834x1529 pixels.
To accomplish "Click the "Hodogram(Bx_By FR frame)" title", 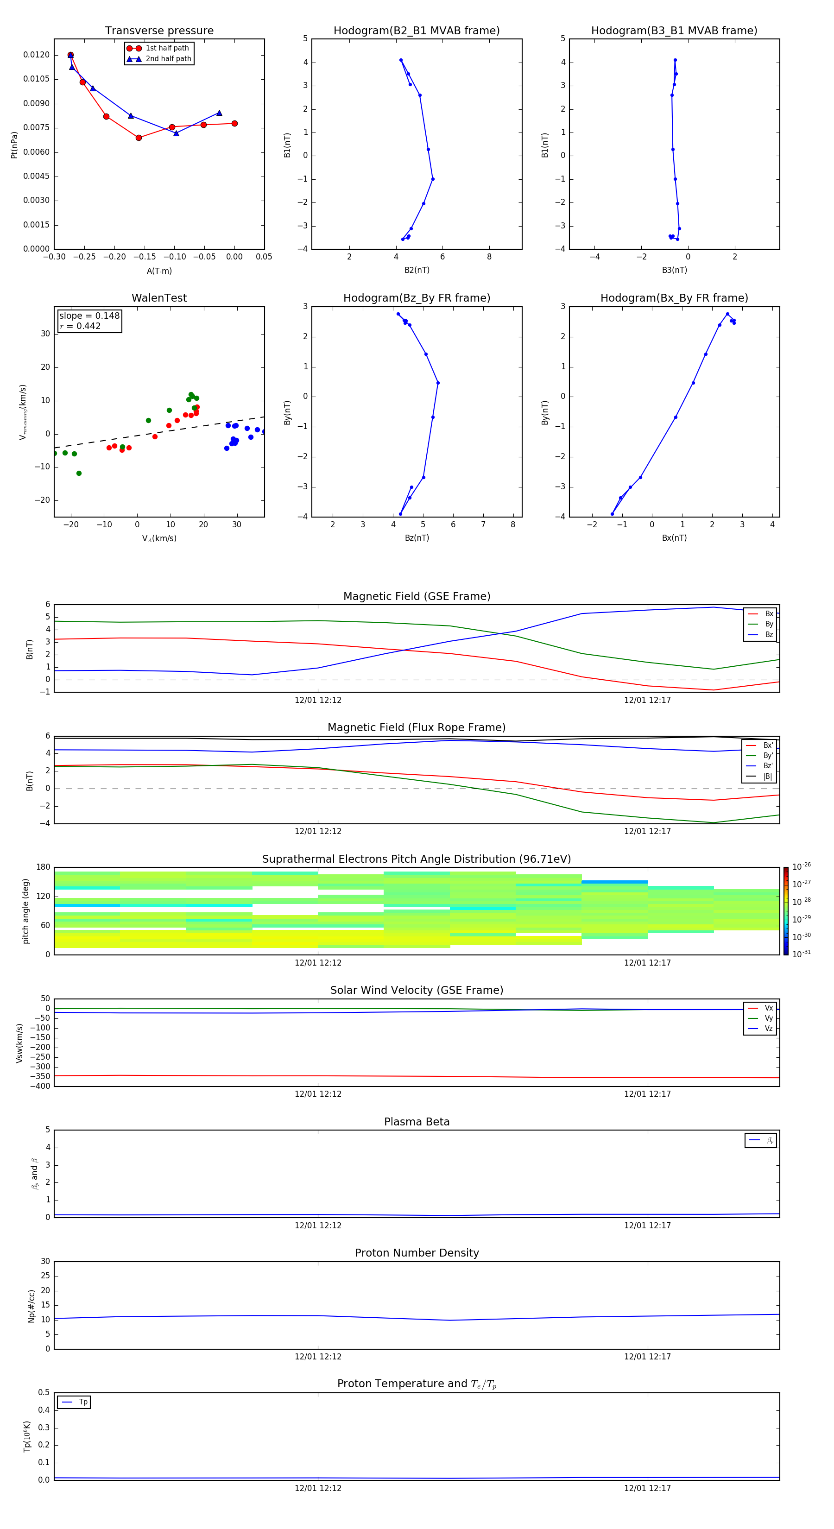I will 674,298.
